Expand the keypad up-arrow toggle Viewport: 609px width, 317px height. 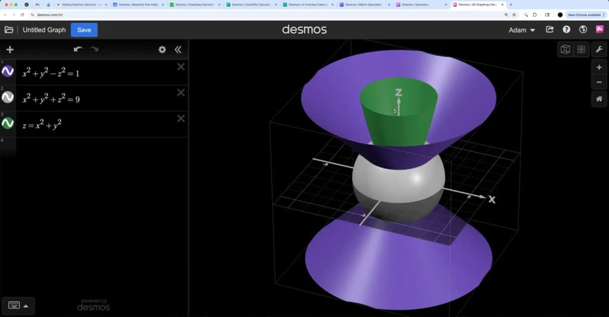[x=26, y=306]
